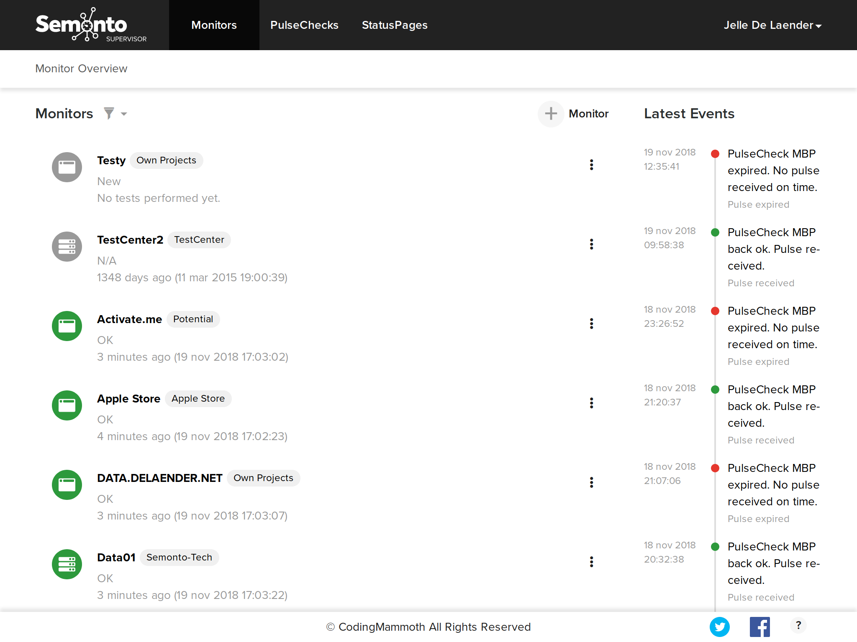Open the Monitors tab

click(214, 25)
